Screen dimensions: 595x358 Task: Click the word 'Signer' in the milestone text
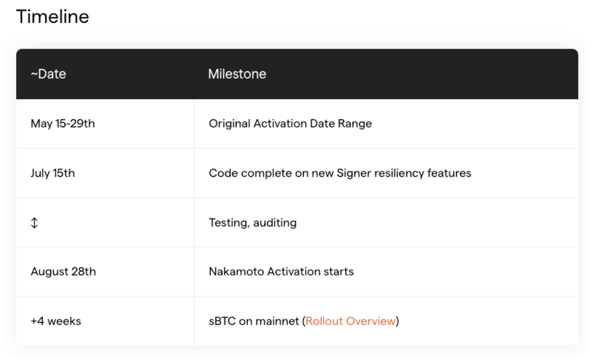pos(354,173)
